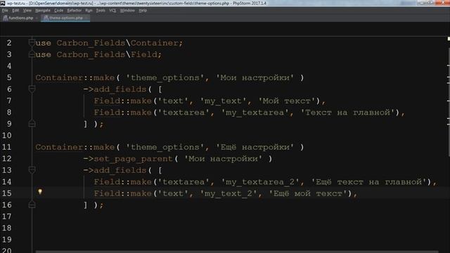Click the intention lightbulb on line 15
Viewport: 450px width, 253px height.
pos(40,192)
